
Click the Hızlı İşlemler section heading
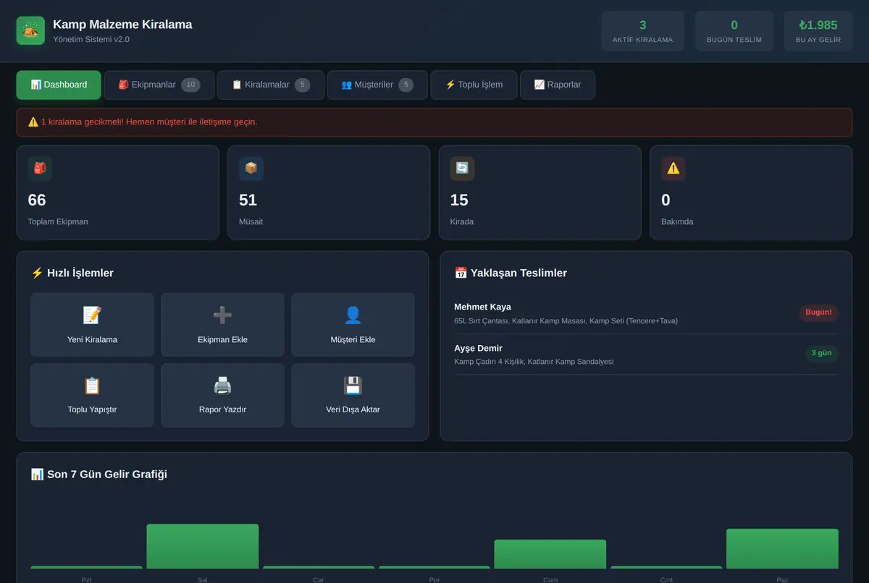72,273
